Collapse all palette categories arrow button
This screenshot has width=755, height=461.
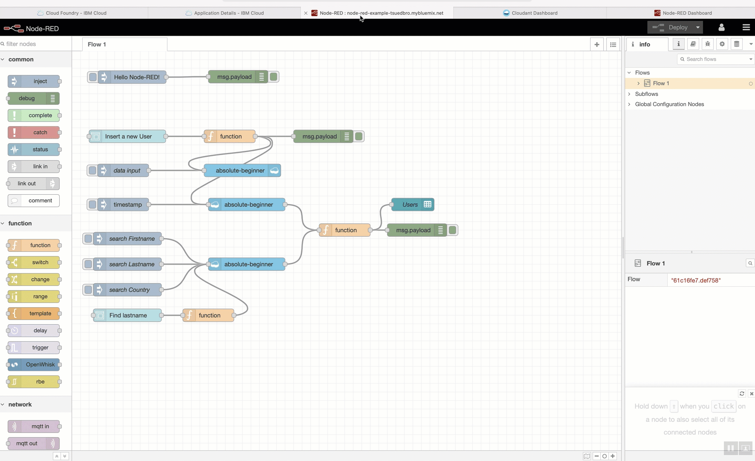pos(57,456)
